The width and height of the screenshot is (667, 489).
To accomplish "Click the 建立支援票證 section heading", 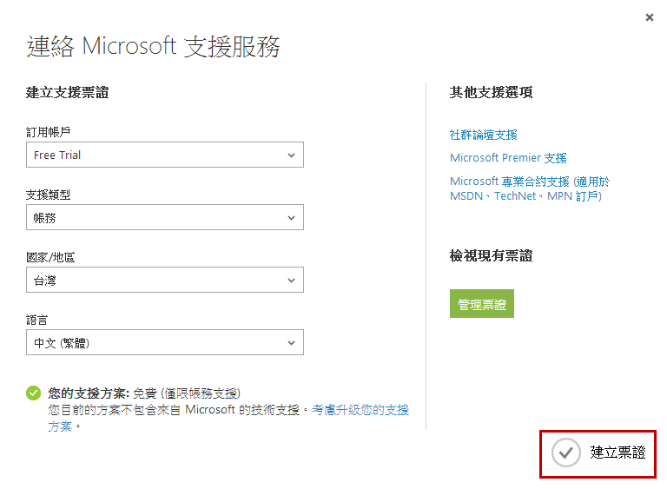I will click(67, 92).
